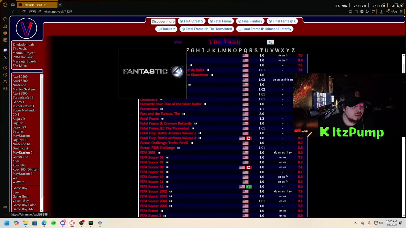Open FIFA Soccer 12 game link
Viewport: 406px width, 228px height.
pos(152,187)
